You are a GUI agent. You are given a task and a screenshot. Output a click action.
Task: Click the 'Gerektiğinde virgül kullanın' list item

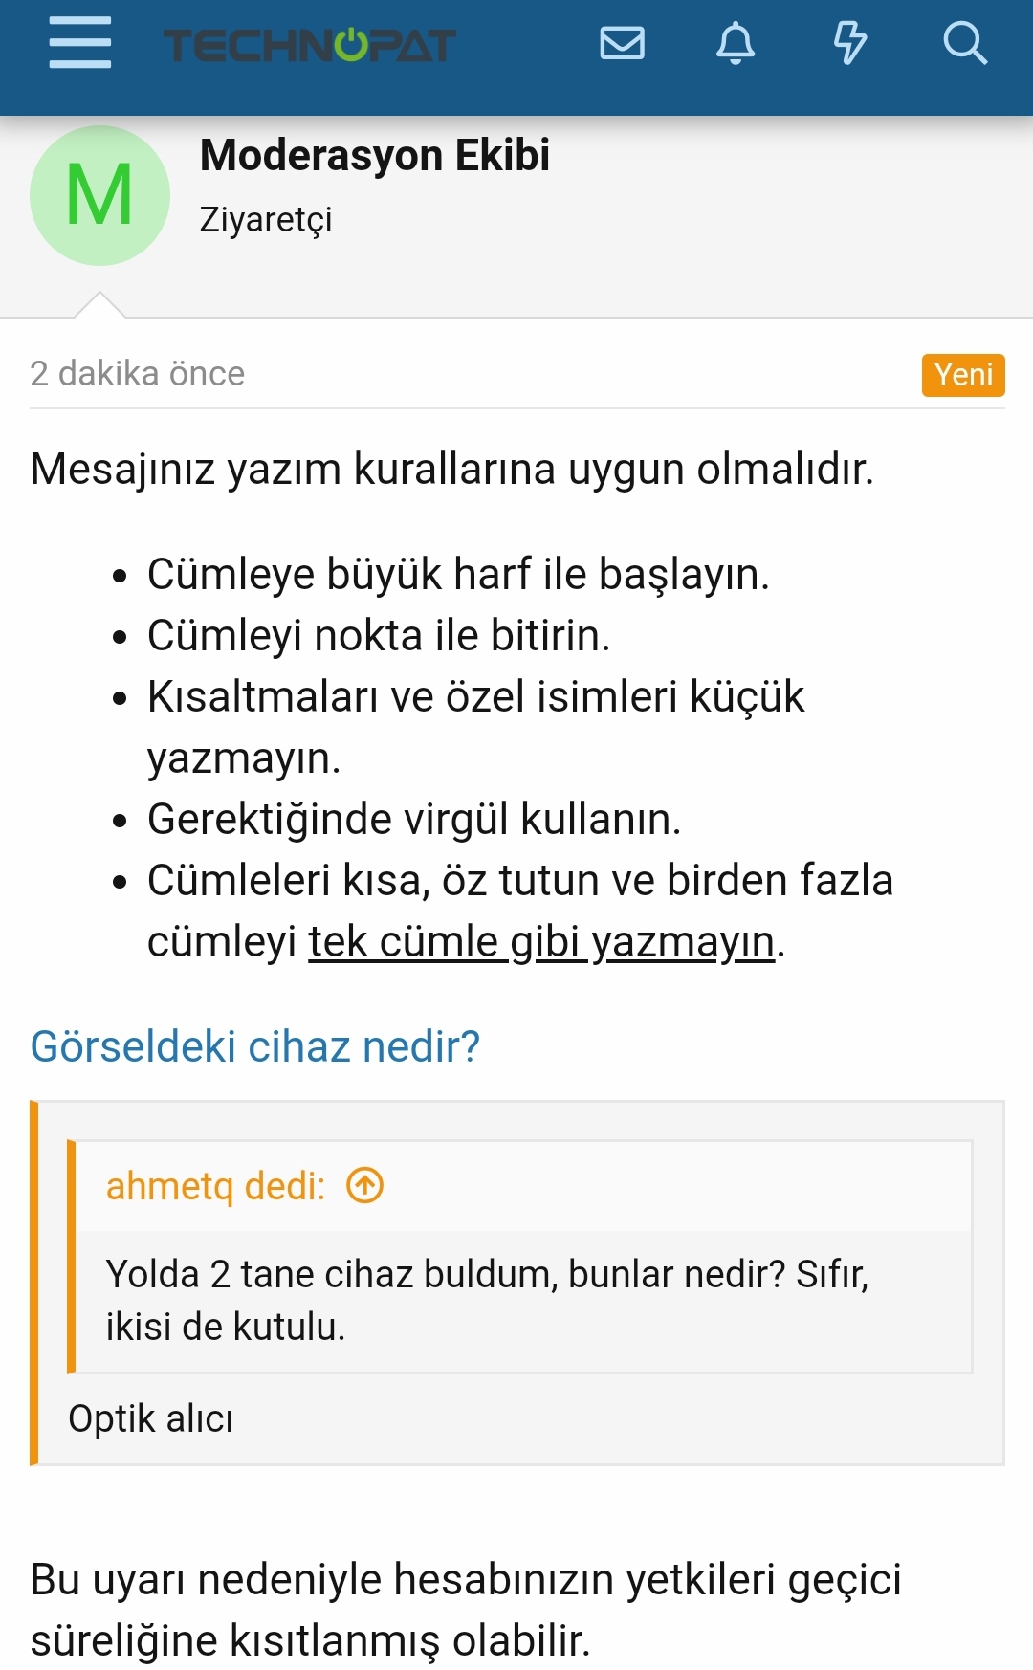(413, 820)
